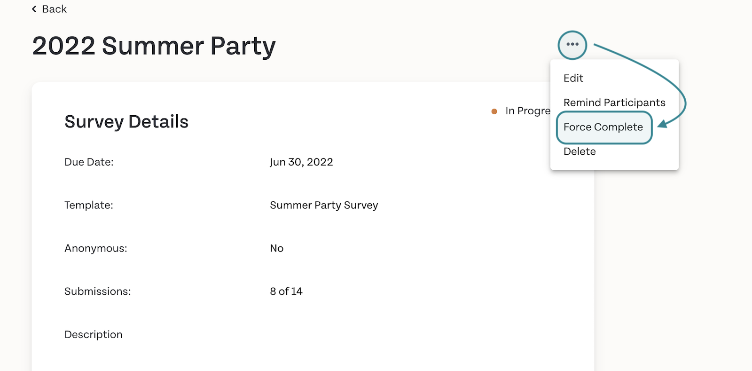The image size is (752, 371).
Task: Open the three-dot more options button
Action: [572, 45]
